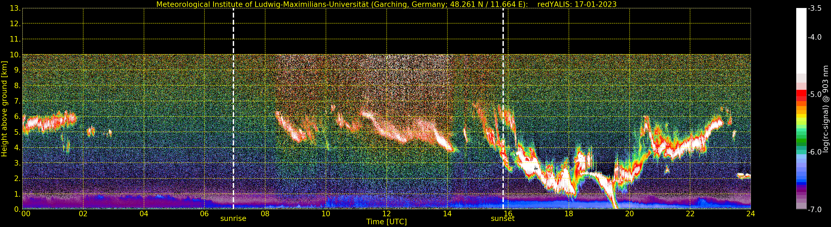This screenshot has width=831, height=227.
Task: Click the height axis tick label 11
Action: [15, 39]
